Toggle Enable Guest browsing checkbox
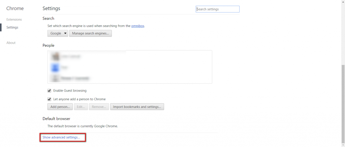The image size is (345, 147). point(49,90)
